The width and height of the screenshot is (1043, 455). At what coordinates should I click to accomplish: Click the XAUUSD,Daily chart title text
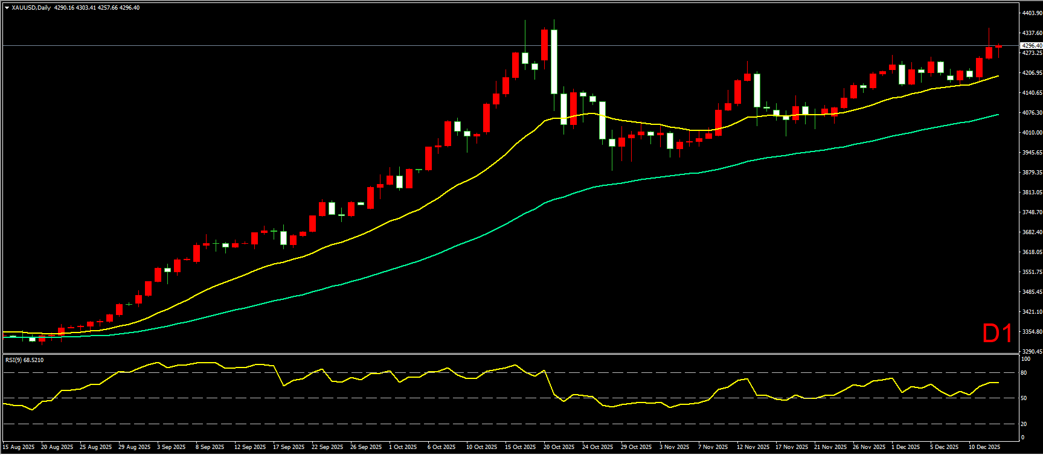(31, 8)
